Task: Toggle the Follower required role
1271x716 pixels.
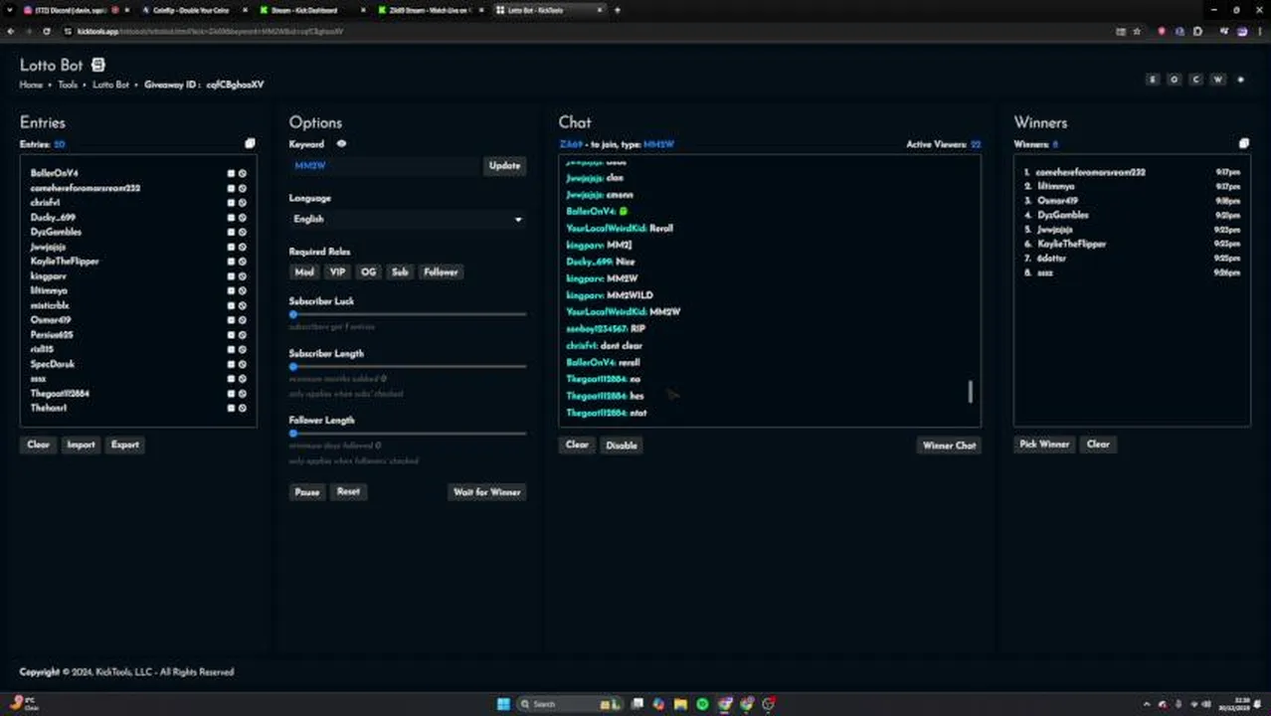Action: [441, 271]
